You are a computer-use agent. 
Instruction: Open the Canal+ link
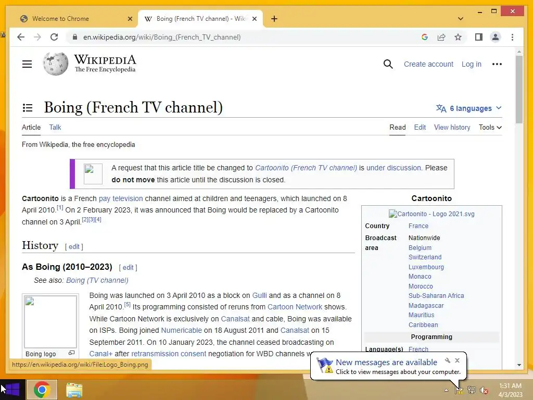[x=100, y=354]
